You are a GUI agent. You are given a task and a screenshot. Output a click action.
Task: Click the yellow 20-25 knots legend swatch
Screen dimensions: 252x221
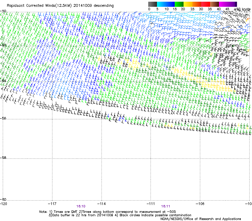[188, 4]
